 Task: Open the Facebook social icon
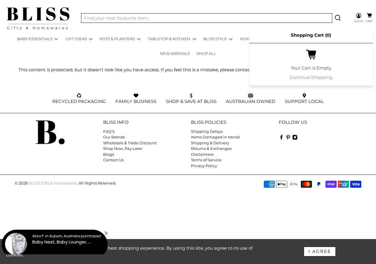coord(281,137)
